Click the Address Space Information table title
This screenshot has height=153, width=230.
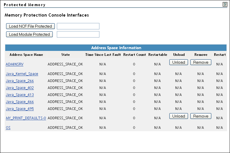[x=116, y=48]
